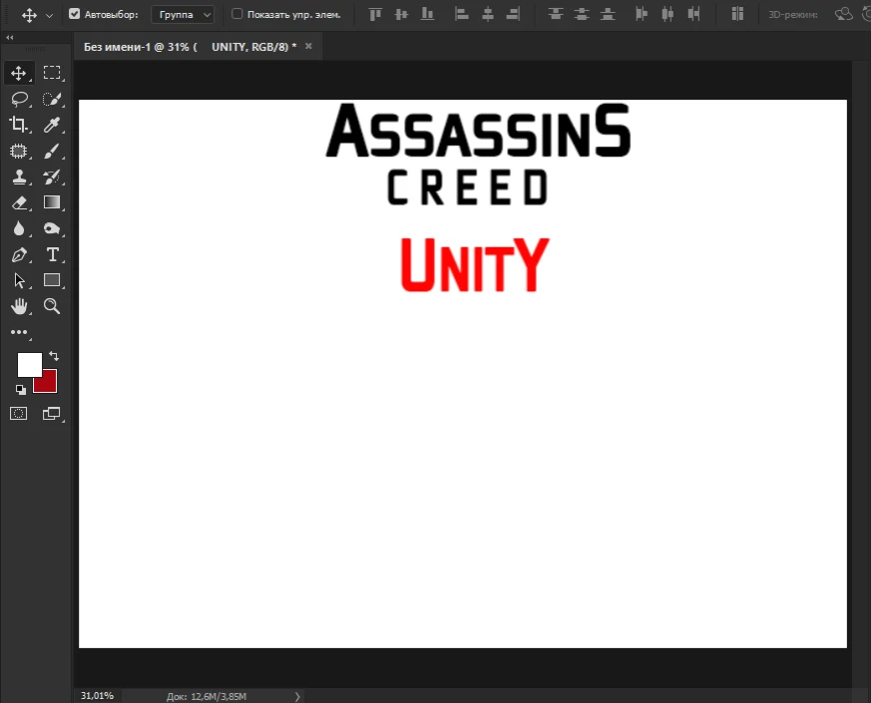The width and height of the screenshot is (871, 703).
Task: Activate the Crop tool
Action: point(18,125)
